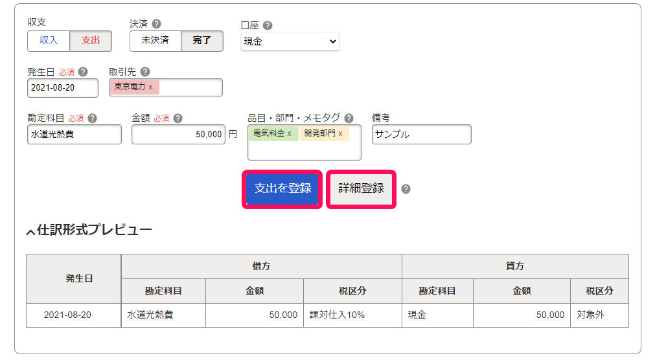655x360 pixels.
Task: Open help icon next to 勘定科目
Action: click(x=92, y=118)
